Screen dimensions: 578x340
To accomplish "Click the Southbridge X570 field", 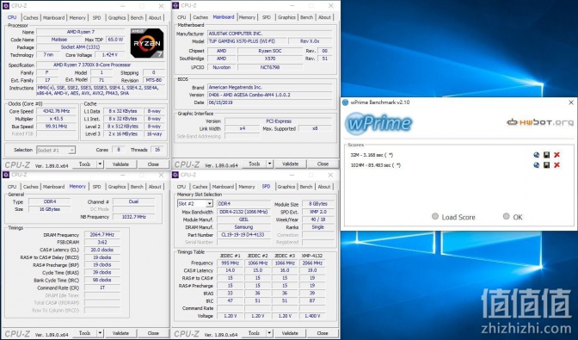I will click(x=269, y=59).
